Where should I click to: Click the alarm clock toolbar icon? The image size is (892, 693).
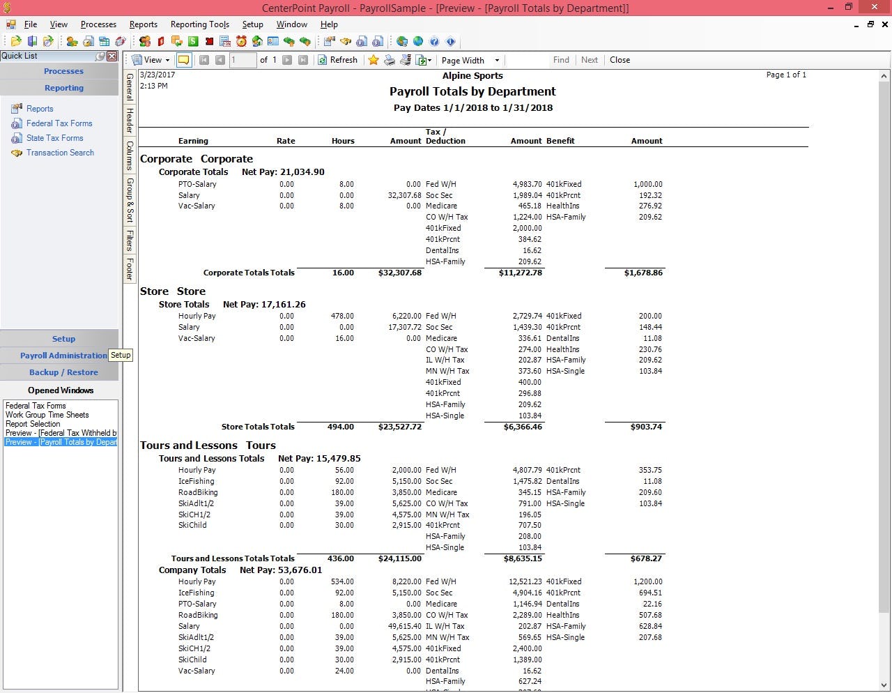240,42
